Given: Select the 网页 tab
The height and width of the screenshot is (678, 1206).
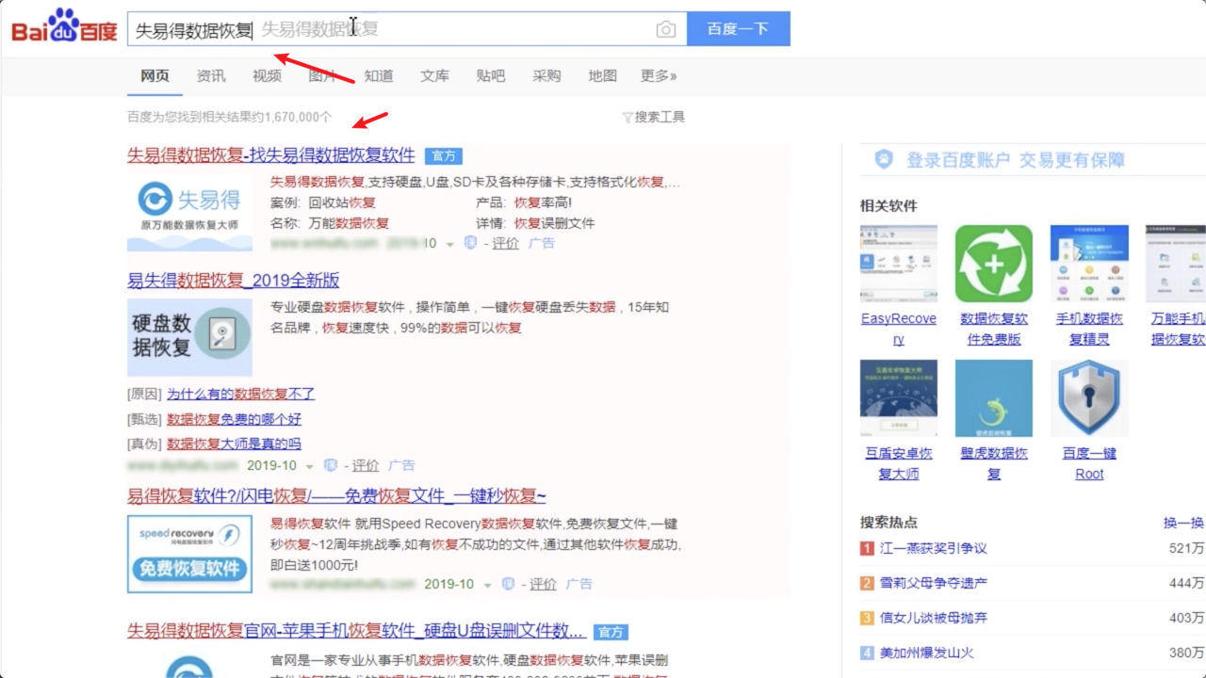Looking at the screenshot, I should click(155, 76).
